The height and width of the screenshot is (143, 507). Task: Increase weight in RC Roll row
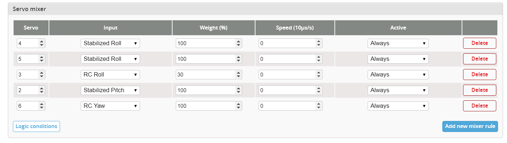(238, 73)
